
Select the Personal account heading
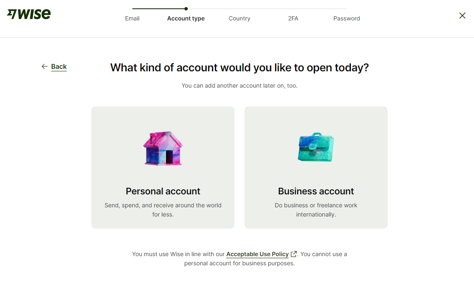pyautogui.click(x=163, y=191)
